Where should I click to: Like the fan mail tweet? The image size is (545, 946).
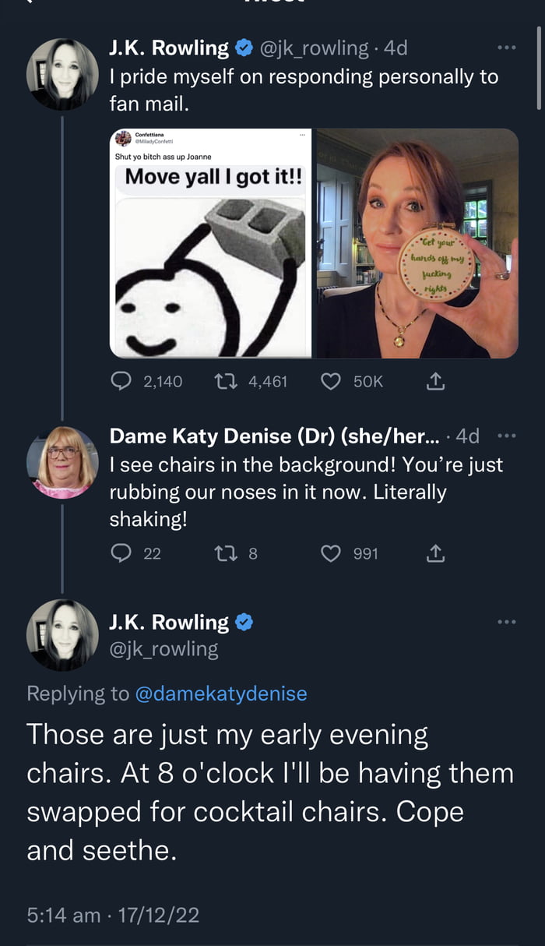[331, 381]
